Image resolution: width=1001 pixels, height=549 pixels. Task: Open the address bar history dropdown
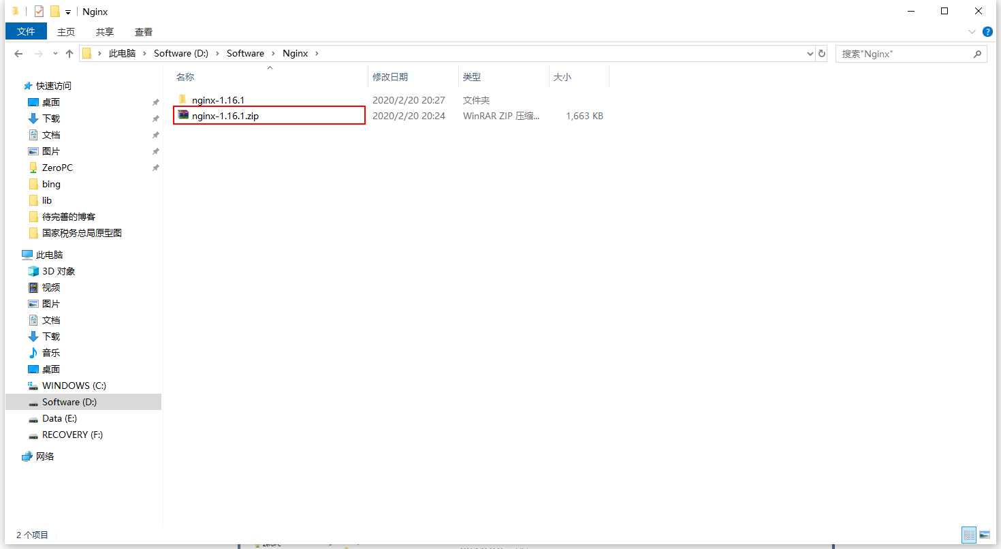pyautogui.click(x=809, y=53)
